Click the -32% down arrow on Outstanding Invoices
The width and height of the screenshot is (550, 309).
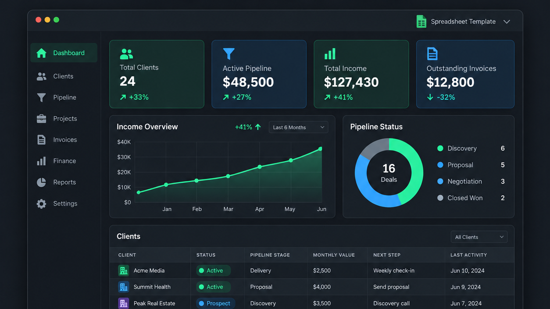click(x=430, y=97)
